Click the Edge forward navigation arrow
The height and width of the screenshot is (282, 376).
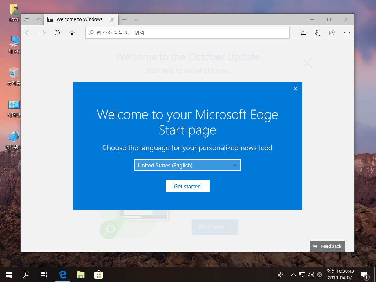tap(43, 33)
